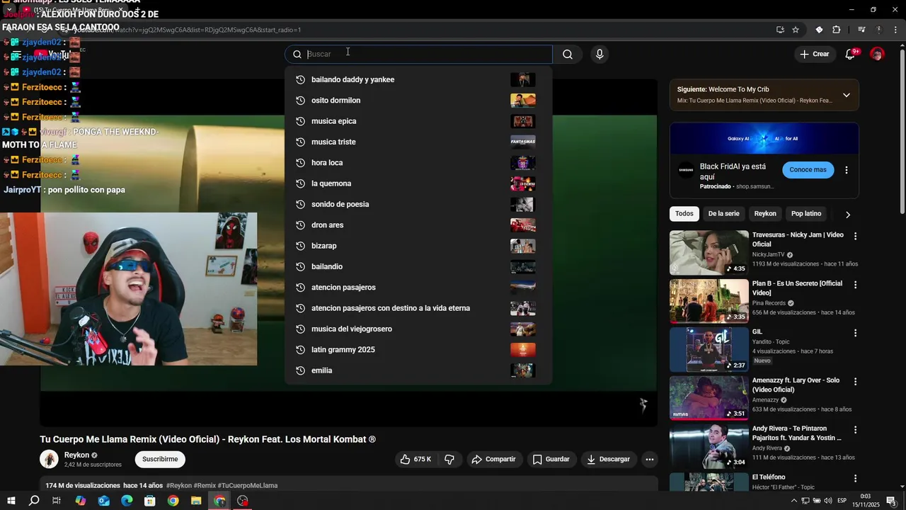Open the Chrome extensions puzzle icon
This screenshot has width=906, height=510.
pos(836,30)
